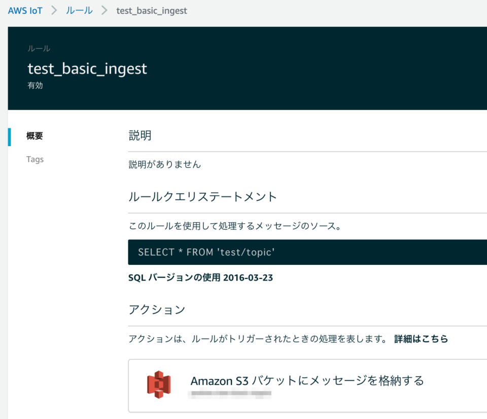This screenshot has width=487, height=419.
Task: Switch to the Tags tab
Action: (x=34, y=159)
